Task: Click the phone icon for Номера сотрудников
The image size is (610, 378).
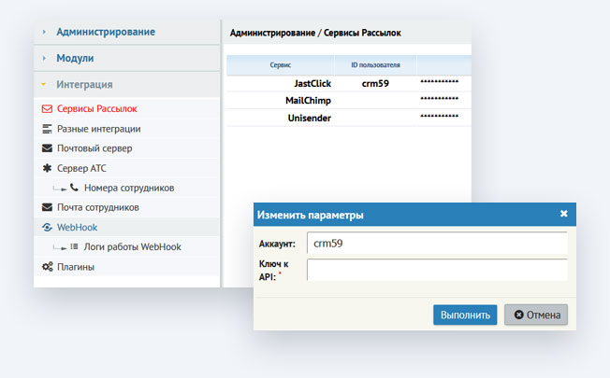Action: coord(74,188)
